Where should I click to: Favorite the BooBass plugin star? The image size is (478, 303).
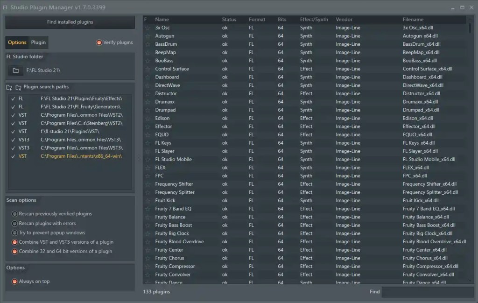148,61
